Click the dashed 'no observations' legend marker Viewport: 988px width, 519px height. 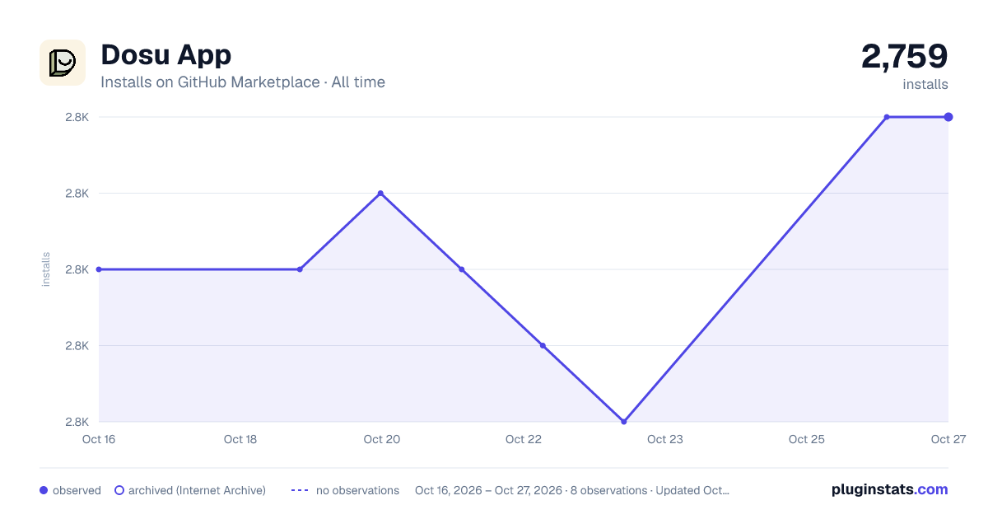coord(300,490)
